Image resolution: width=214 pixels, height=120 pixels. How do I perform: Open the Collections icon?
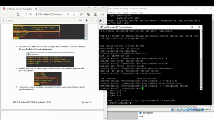tap(88, 14)
